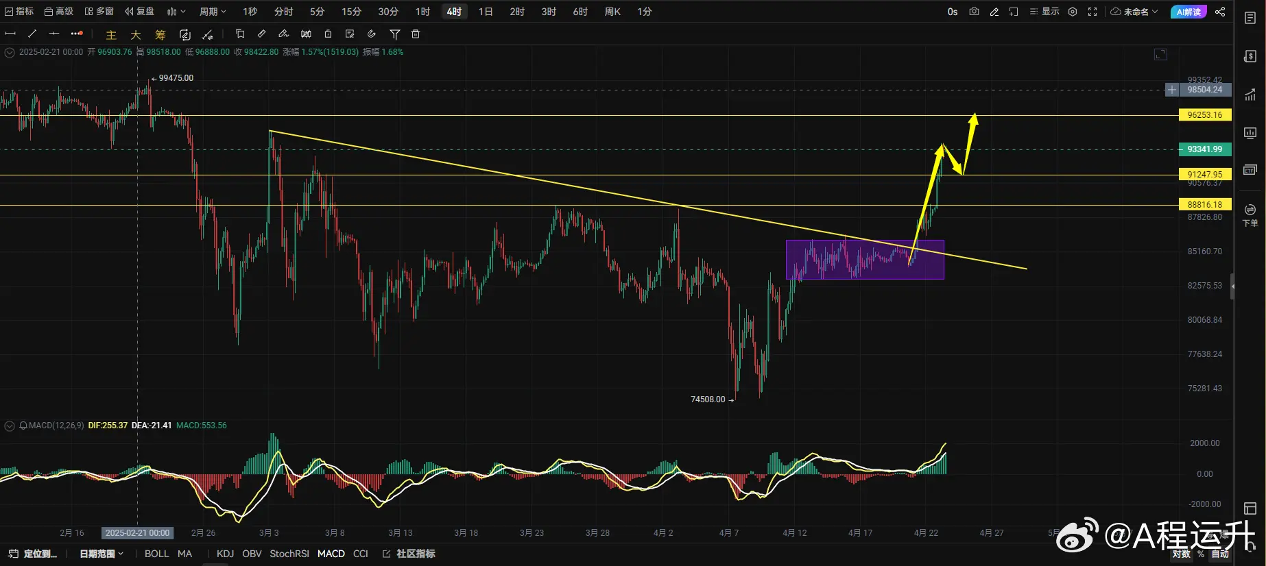Toggle the KDJ indicator
Viewport: 1266px width, 566px height.
225,554
